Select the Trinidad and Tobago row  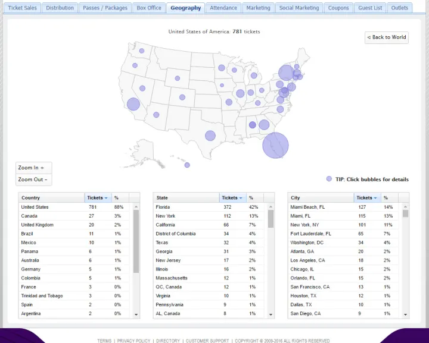(74, 296)
